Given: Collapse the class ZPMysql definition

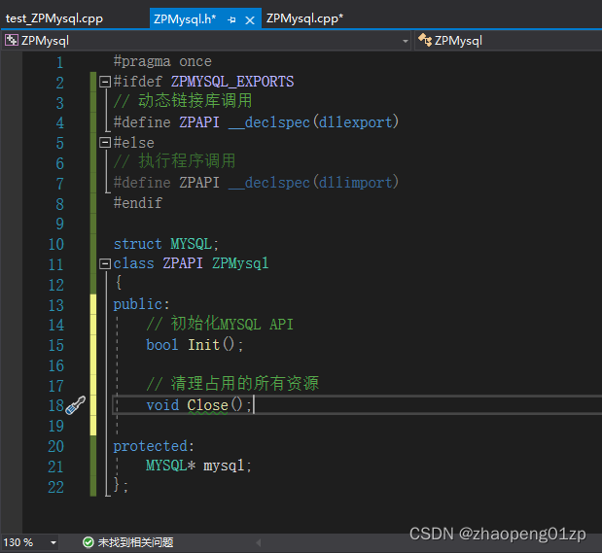Looking at the screenshot, I should coord(105,263).
